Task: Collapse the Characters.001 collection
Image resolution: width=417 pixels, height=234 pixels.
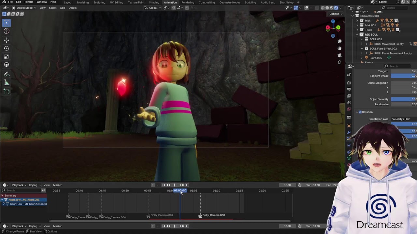Action: 352,16
